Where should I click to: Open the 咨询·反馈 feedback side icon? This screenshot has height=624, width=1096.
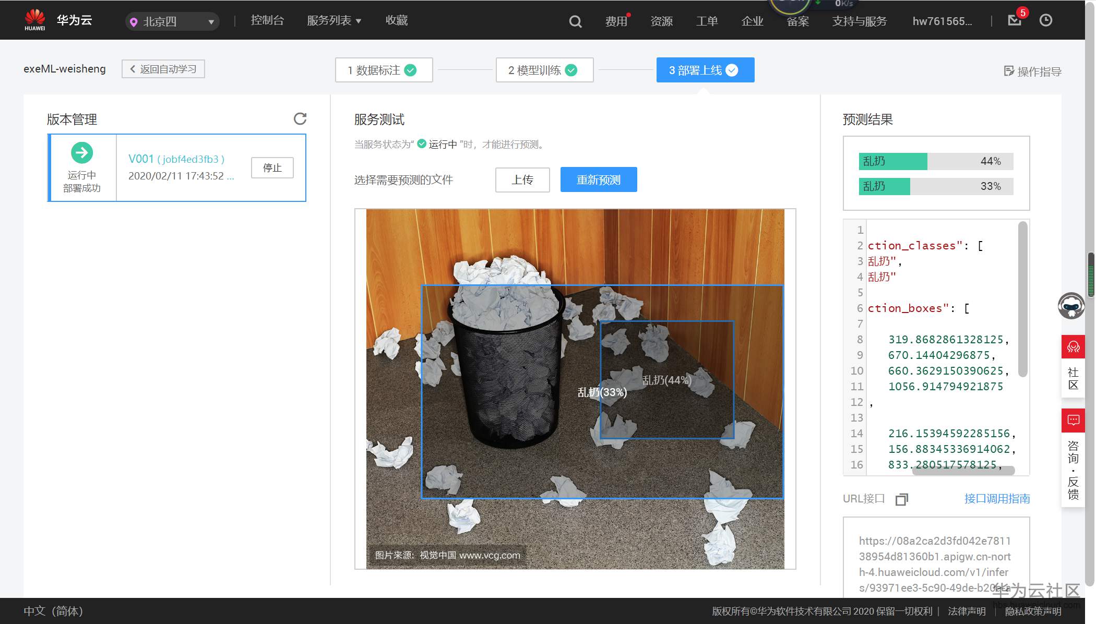point(1073,421)
